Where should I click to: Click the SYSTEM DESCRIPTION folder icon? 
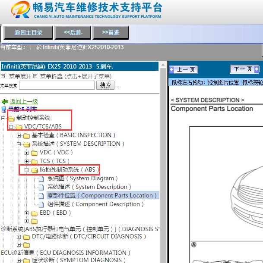click(26, 144)
